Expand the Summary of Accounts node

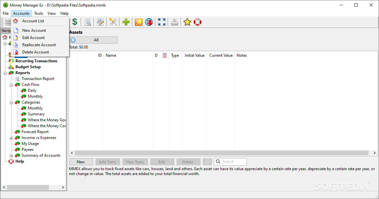11,155
